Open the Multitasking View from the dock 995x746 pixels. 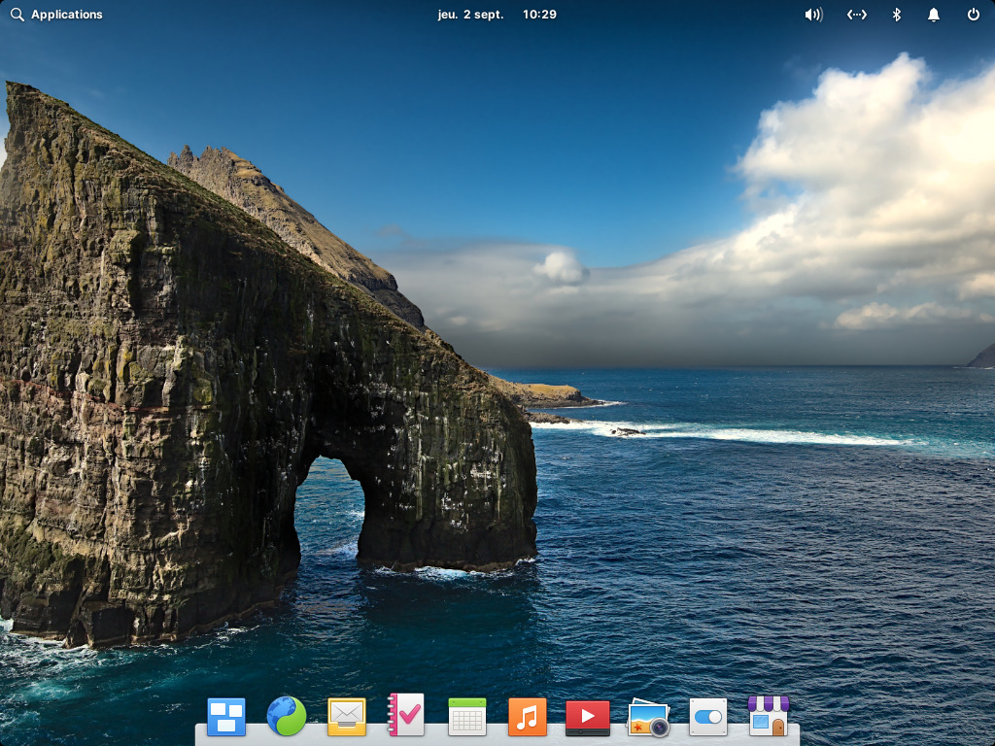225,717
